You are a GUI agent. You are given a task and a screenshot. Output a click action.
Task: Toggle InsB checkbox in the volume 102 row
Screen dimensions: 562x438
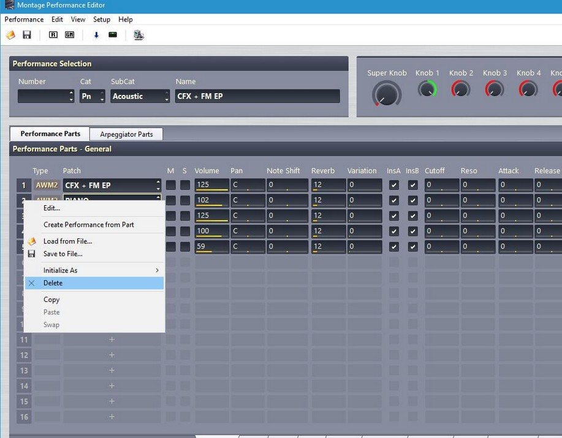coord(412,200)
